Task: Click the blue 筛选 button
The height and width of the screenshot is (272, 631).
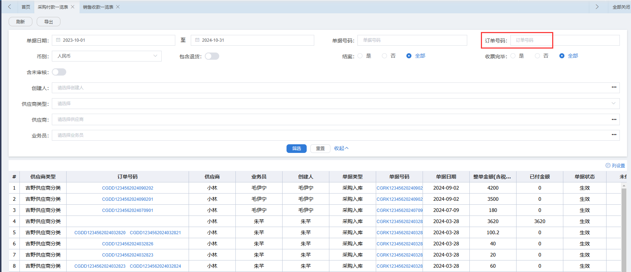Action: (296, 149)
